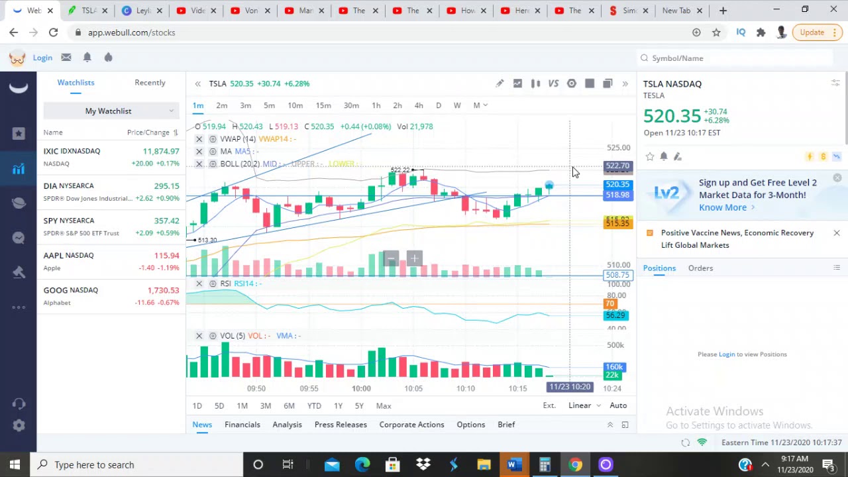Open the M interval dropdown arrow
The image size is (848, 477).
click(x=486, y=105)
